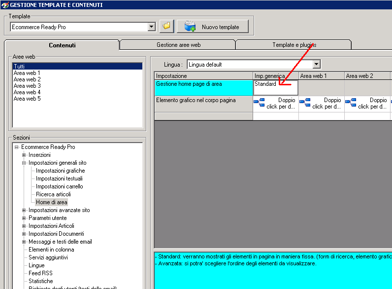
Task: Select Lingue tree item
Action: pos(36,265)
